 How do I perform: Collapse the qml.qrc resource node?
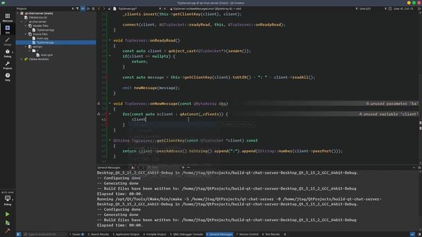pos(26,47)
